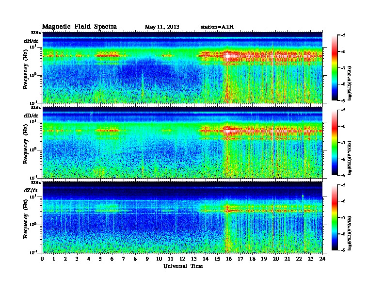Click time axis tick label "4"
Screen dimensions: 384x297
89,259
